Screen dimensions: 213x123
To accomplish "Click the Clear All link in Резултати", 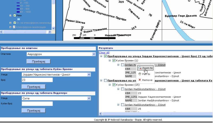I will coord(104,53).
